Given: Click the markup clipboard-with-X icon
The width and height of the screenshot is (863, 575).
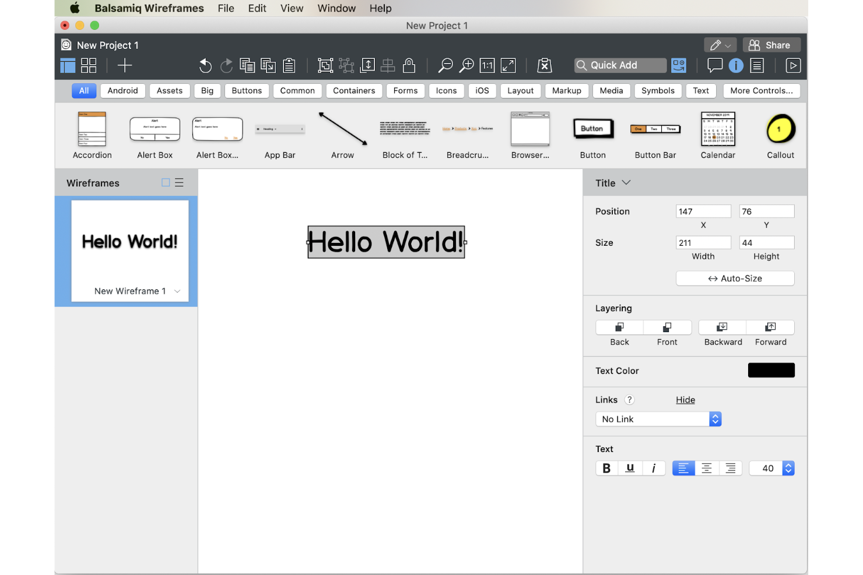Looking at the screenshot, I should [x=545, y=65].
